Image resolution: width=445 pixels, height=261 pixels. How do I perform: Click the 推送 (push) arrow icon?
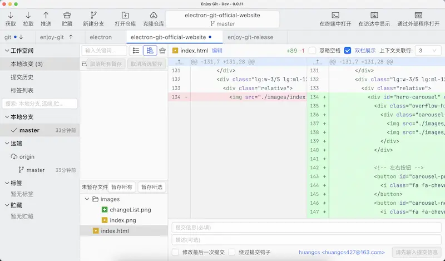tap(46, 16)
